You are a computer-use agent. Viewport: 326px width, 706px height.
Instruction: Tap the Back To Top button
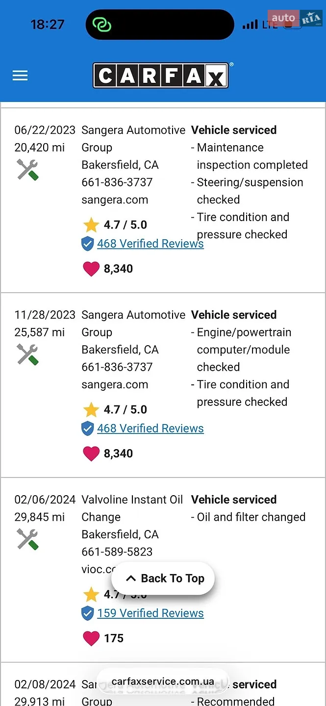(x=163, y=579)
